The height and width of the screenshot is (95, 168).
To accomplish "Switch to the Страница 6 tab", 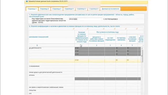I will (94, 9).
